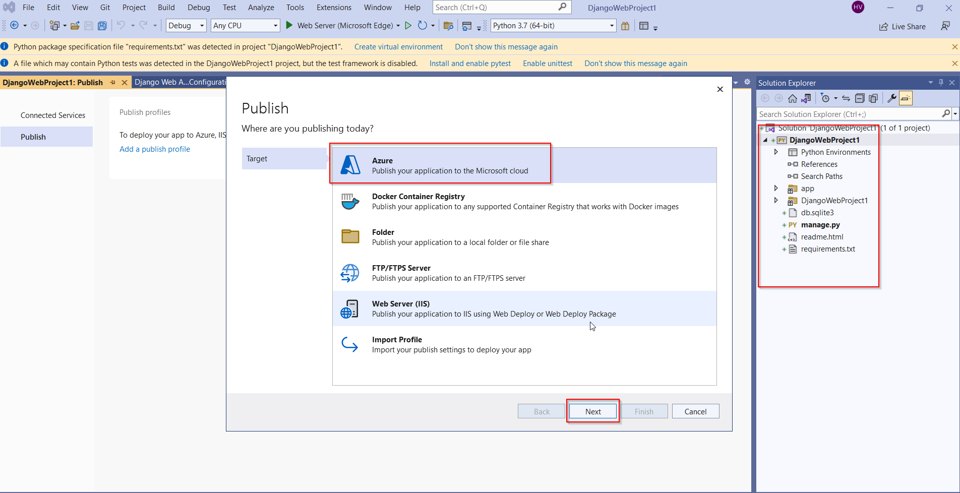Image resolution: width=960 pixels, height=493 pixels.
Task: Click the Refresh browser circular arrow icon
Action: click(x=423, y=26)
